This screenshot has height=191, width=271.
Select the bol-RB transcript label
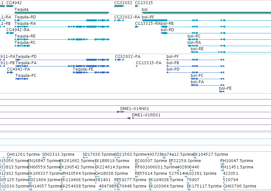[x=167, y=24]
